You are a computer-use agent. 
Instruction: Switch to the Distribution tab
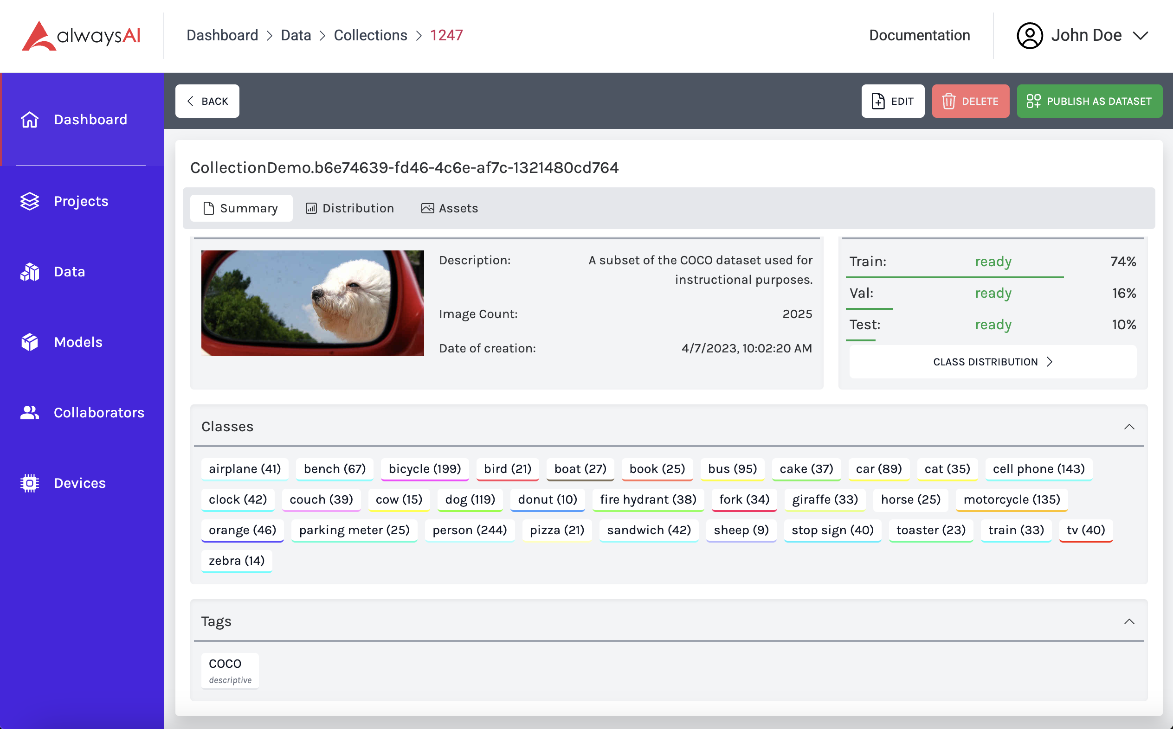350,208
